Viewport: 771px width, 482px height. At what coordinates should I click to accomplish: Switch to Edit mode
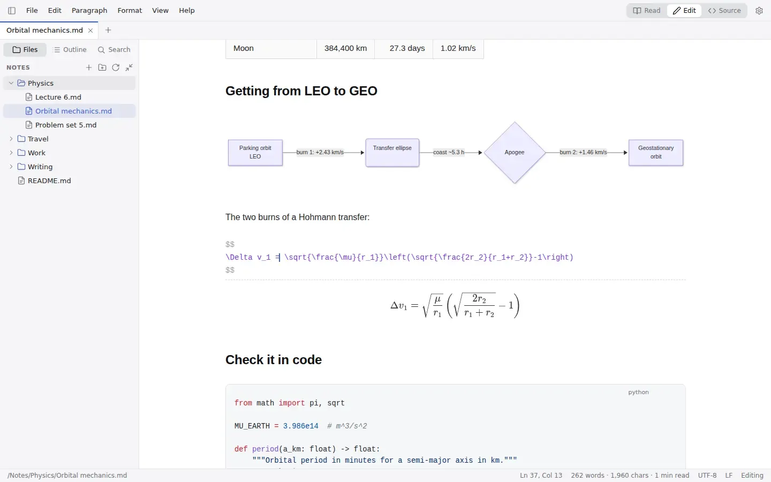pos(684,11)
